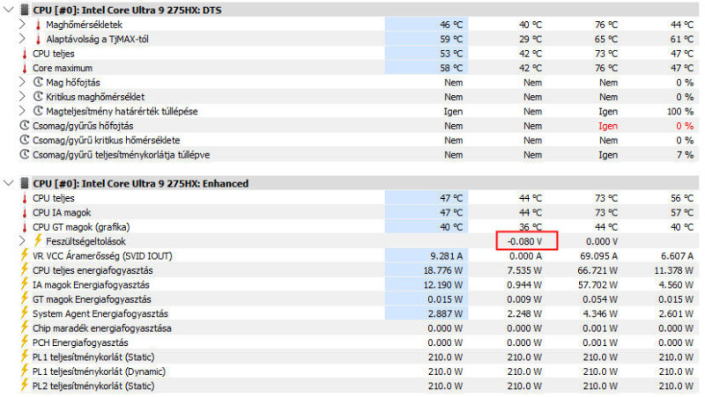Click lightning icon beside PCH Energiafogyasztás

[25, 342]
